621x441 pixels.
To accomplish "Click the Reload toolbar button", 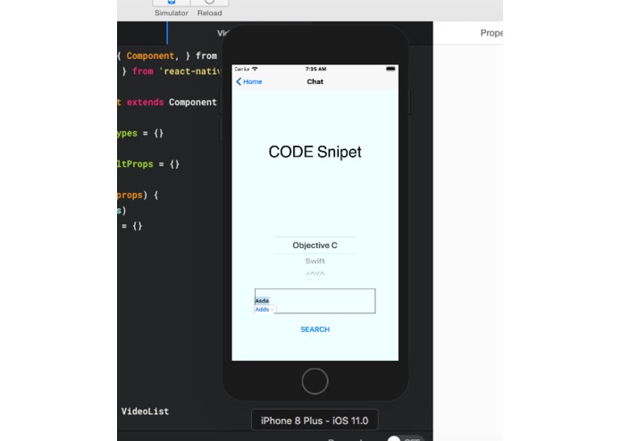I will pos(209,8).
